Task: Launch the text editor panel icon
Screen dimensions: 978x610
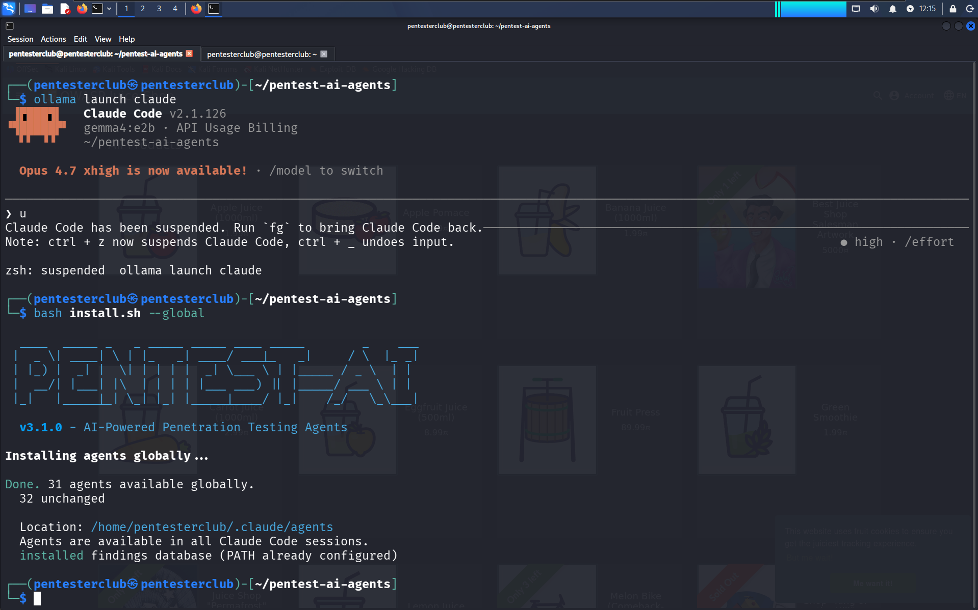Action: click(x=65, y=8)
